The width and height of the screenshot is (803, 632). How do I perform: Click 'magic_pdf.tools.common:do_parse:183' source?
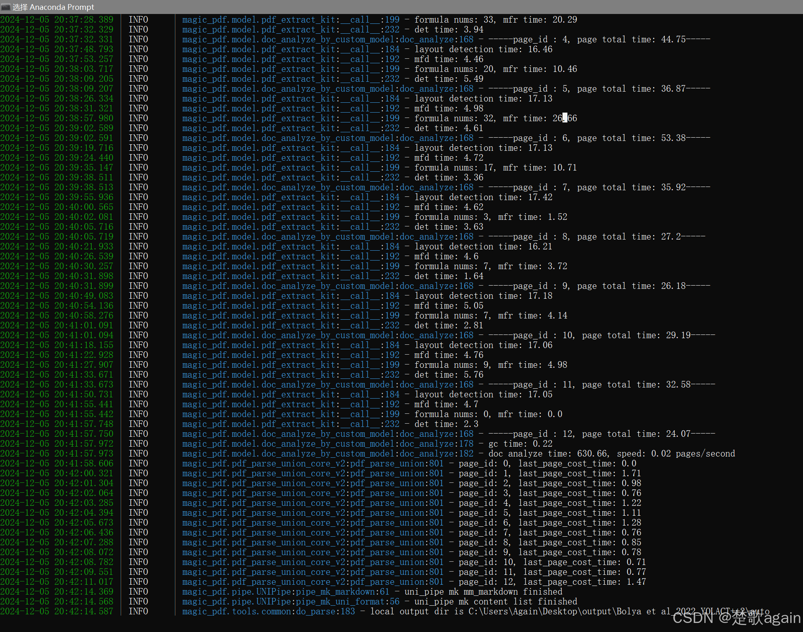[x=268, y=611]
